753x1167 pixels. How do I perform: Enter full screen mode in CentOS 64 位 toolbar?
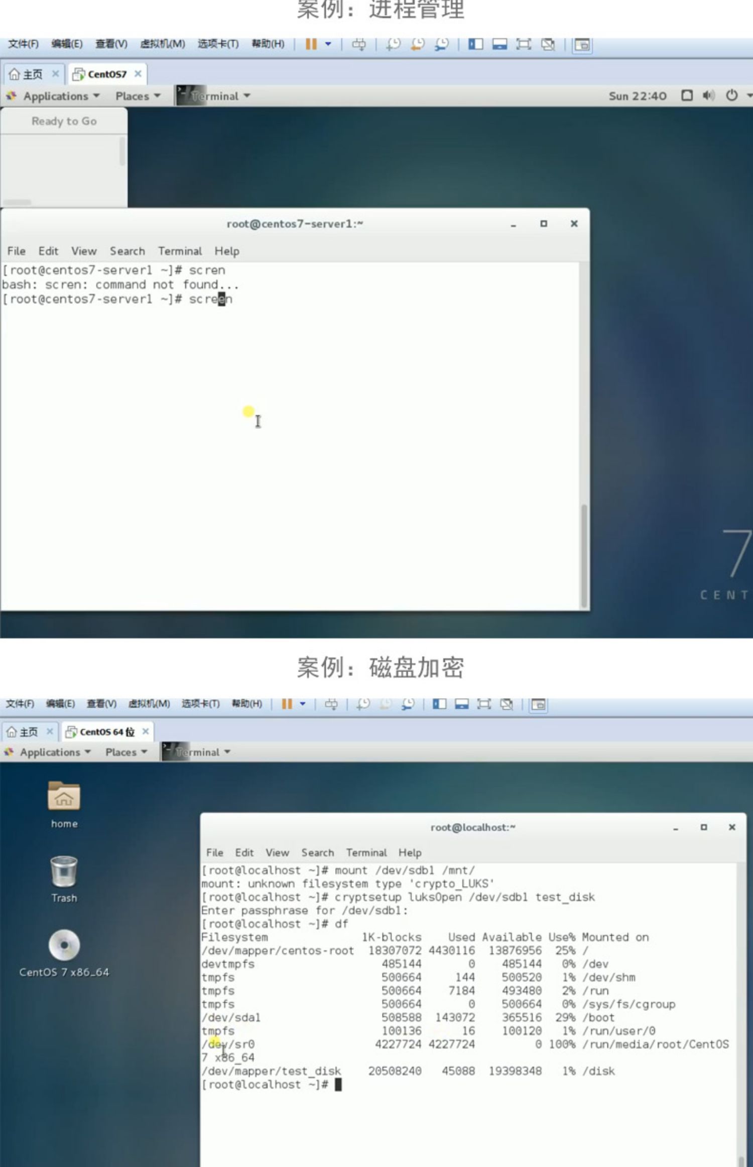pyautogui.click(x=484, y=704)
